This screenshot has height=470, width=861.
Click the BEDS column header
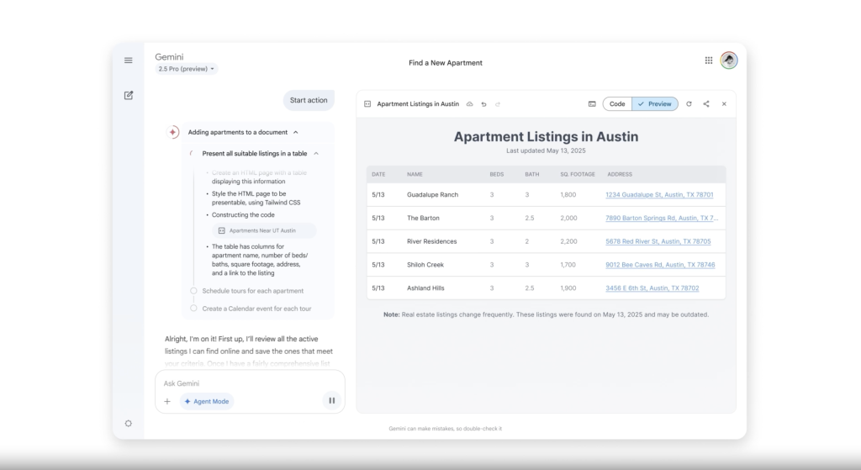[496, 175]
